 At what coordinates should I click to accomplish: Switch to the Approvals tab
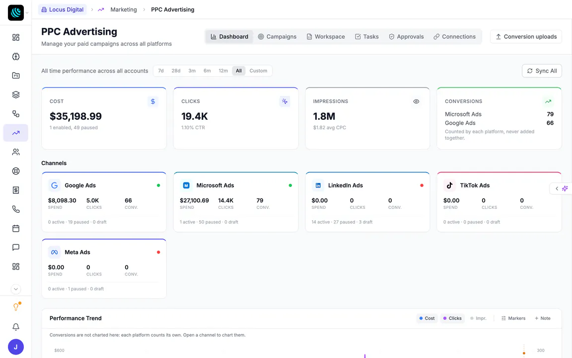coord(406,36)
